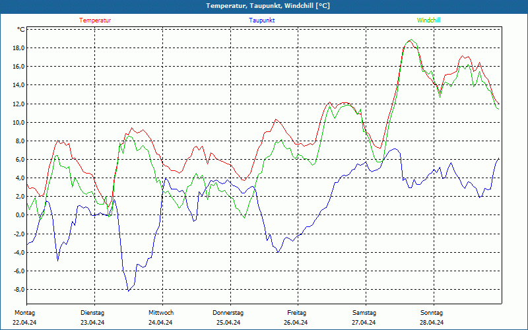Viewport: 528px width, 330px height.
Task: Click the blue Taupunkt legend label
Action: tap(261, 20)
